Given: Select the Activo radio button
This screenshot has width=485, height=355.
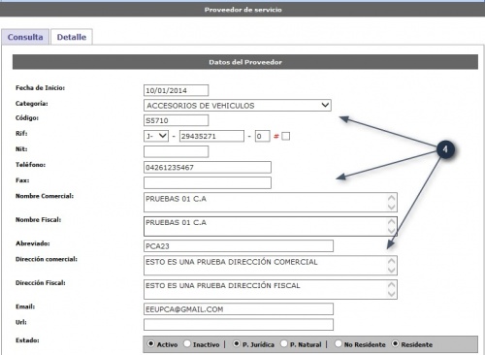Looking at the screenshot, I should click(150, 343).
